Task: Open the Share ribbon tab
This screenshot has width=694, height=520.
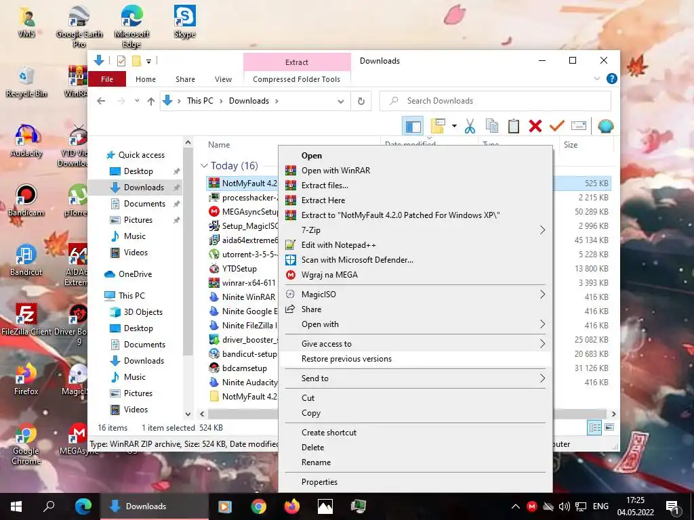Action: [x=185, y=79]
